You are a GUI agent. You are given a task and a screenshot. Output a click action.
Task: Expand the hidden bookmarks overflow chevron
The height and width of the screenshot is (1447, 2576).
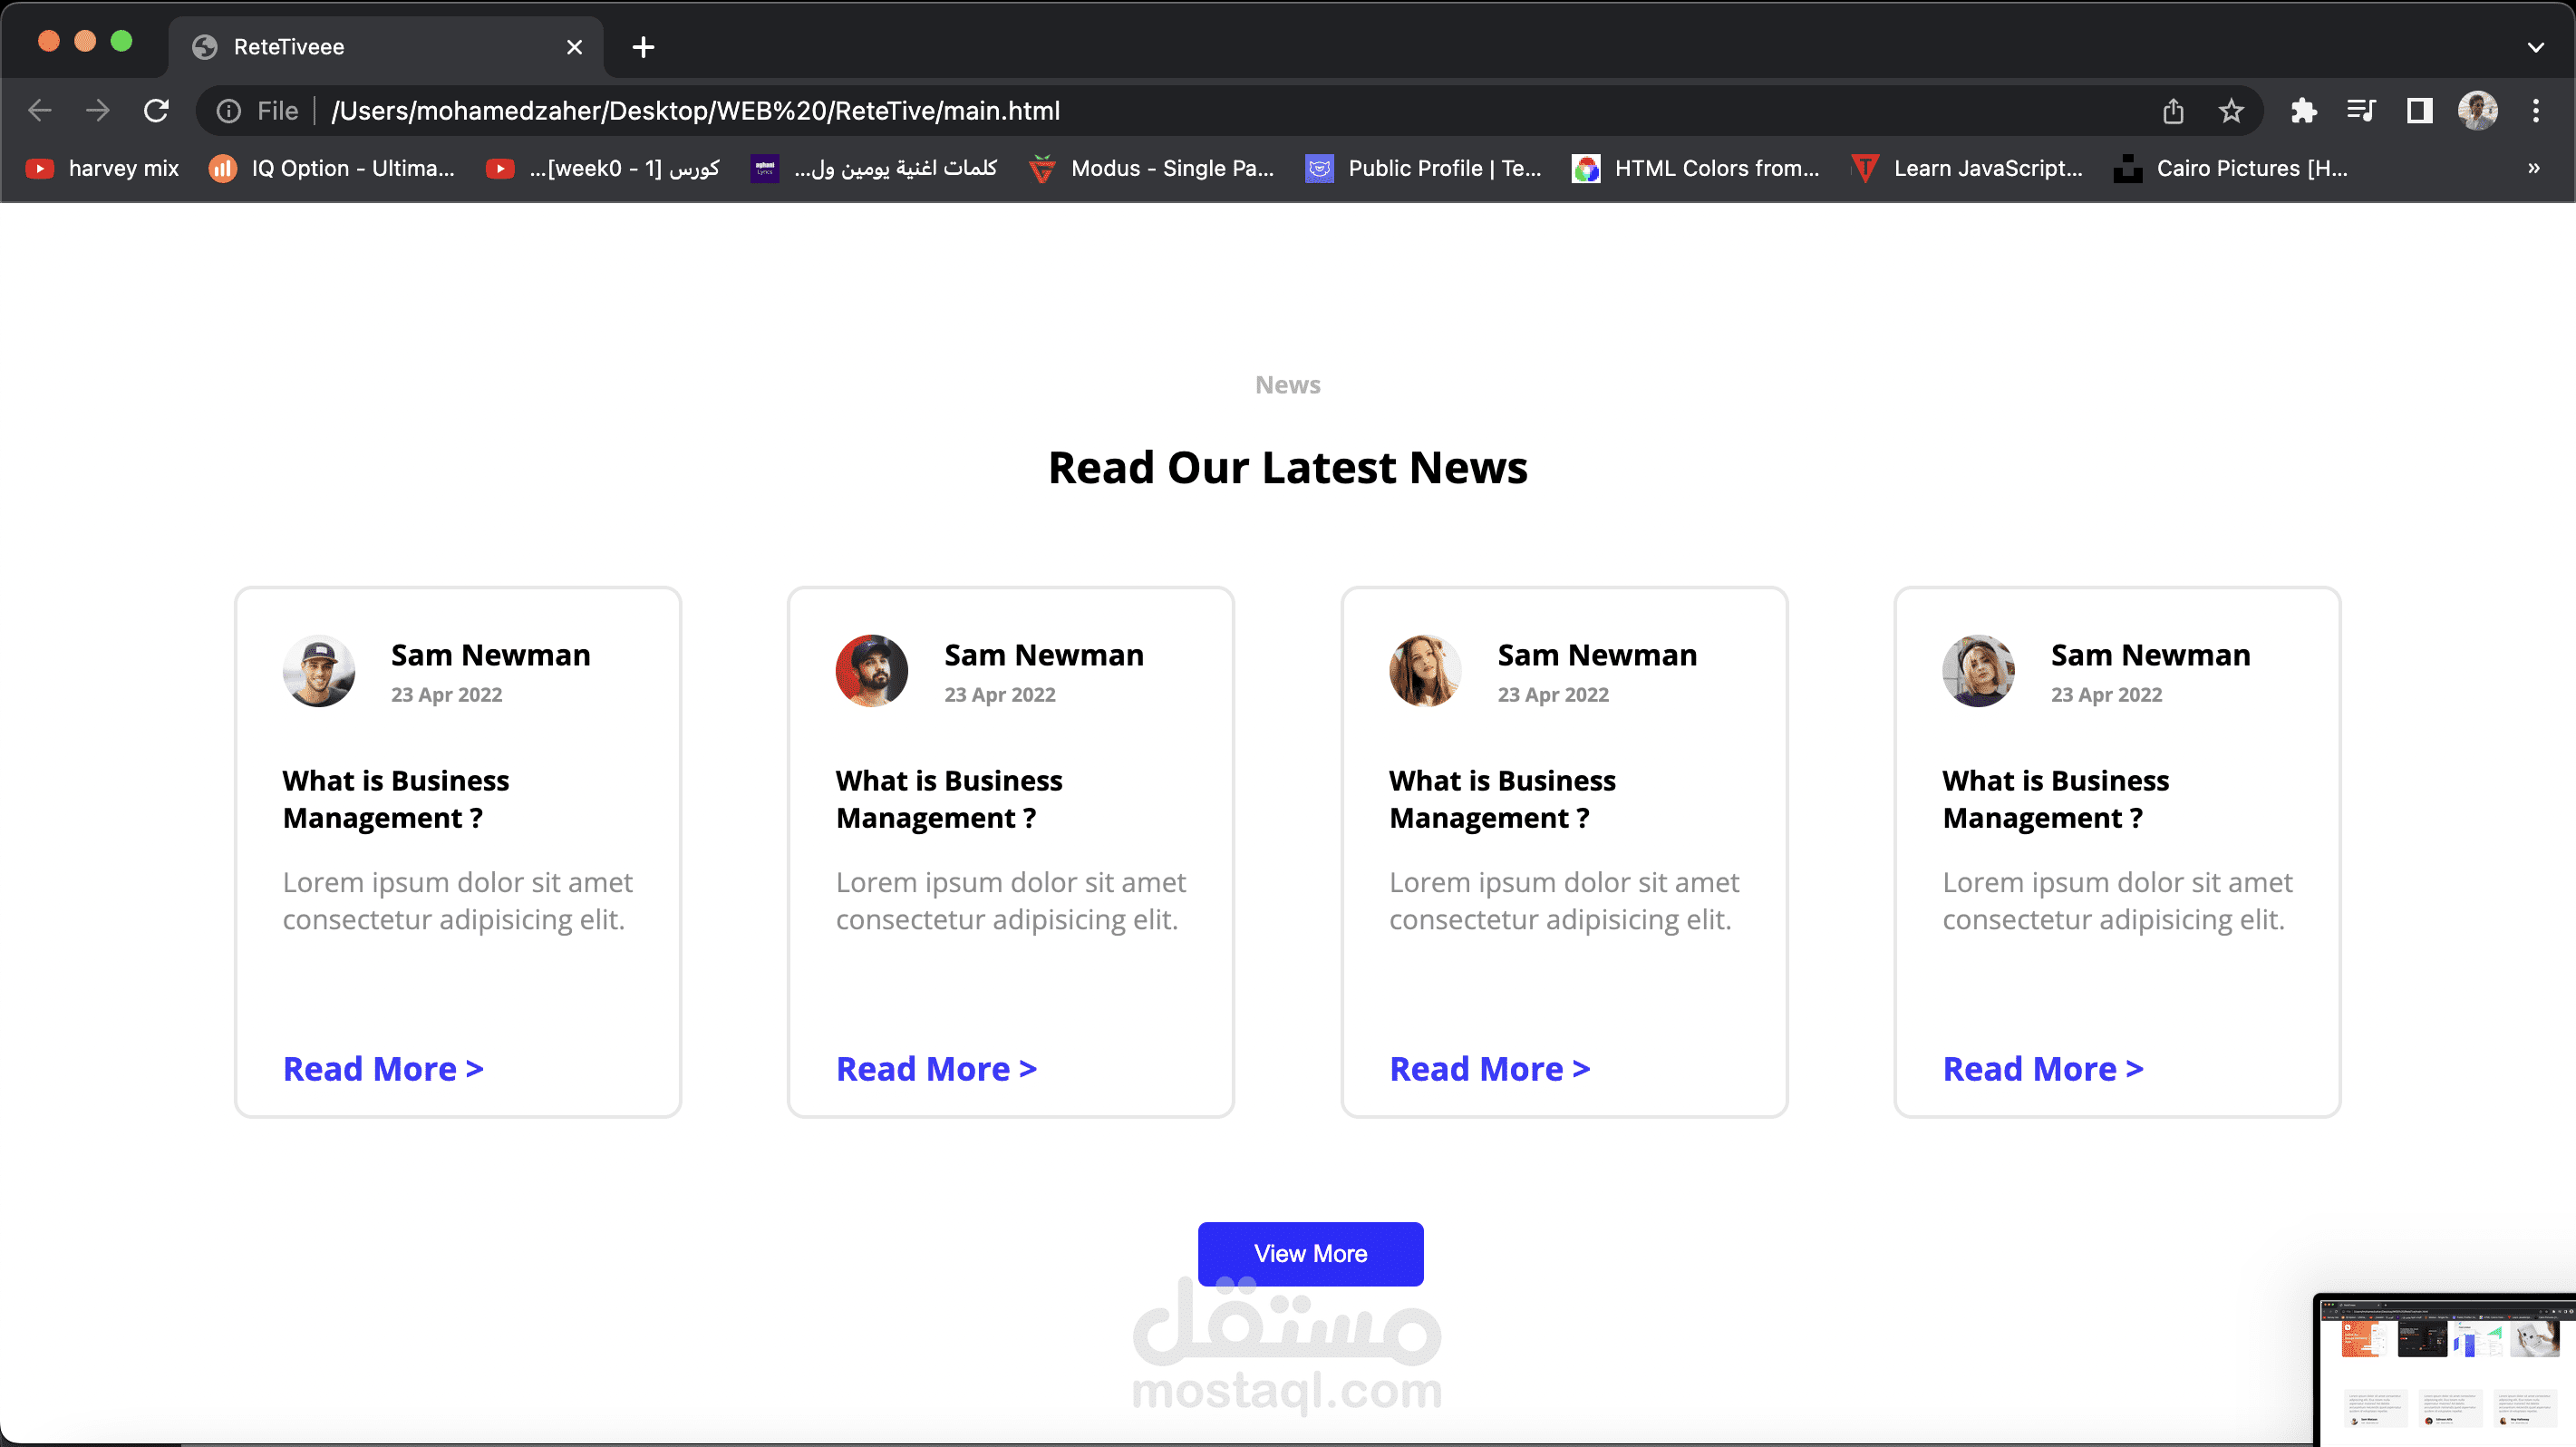click(x=2534, y=168)
